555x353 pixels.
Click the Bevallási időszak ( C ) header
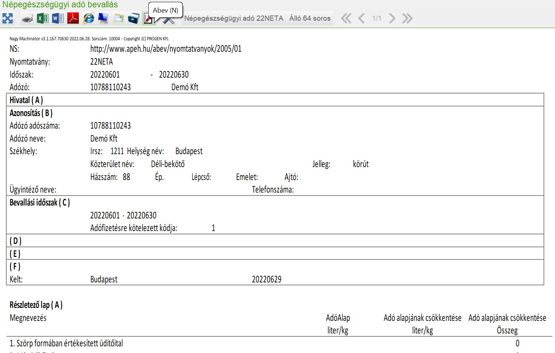point(40,203)
